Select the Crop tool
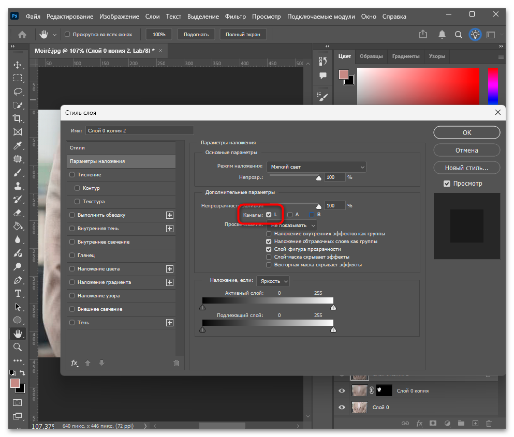 (18, 118)
